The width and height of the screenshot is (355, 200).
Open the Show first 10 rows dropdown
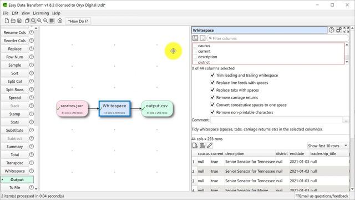click(328, 146)
